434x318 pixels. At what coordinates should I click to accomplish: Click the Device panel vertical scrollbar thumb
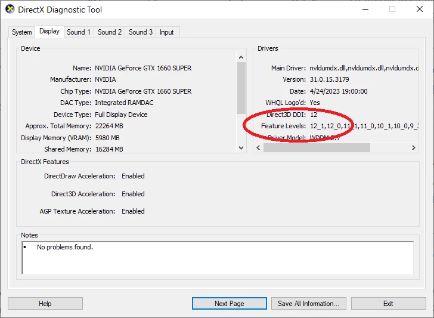coord(241,88)
